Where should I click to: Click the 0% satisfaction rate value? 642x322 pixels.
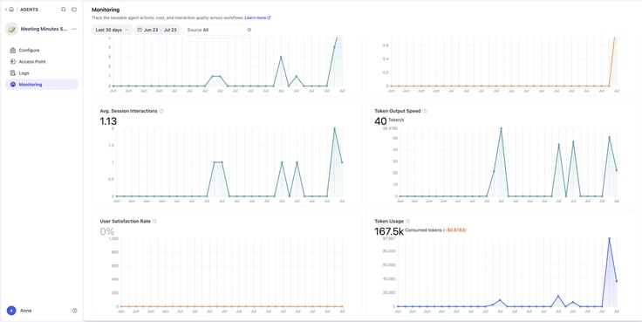point(107,231)
